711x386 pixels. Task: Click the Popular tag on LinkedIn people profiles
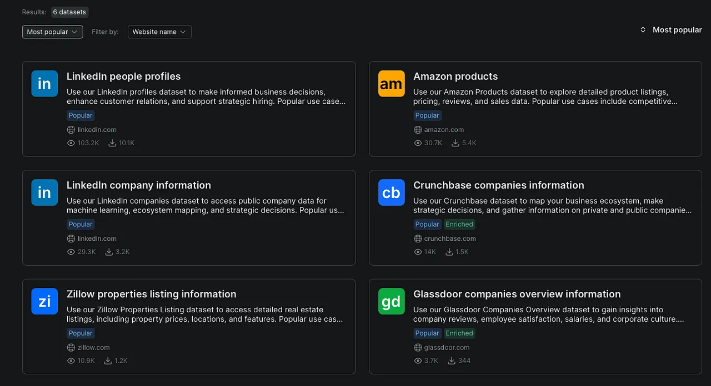coord(81,115)
